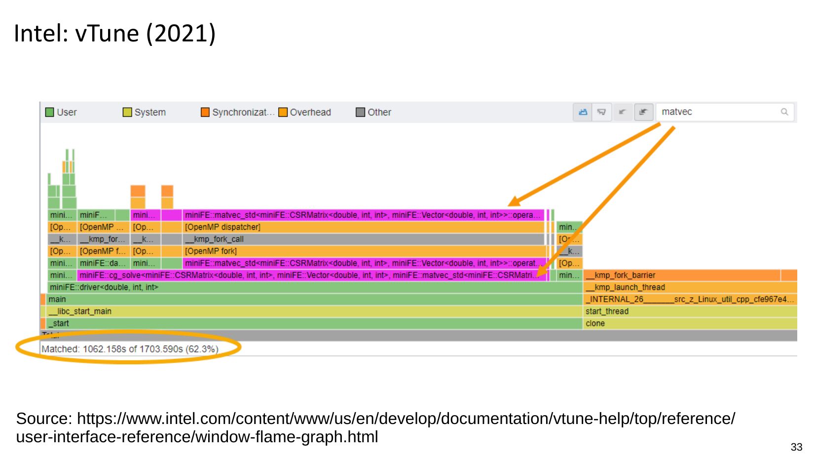The image size is (816, 459).
Task: Click the single-arrow reset zoom icon
Action: 623,112
